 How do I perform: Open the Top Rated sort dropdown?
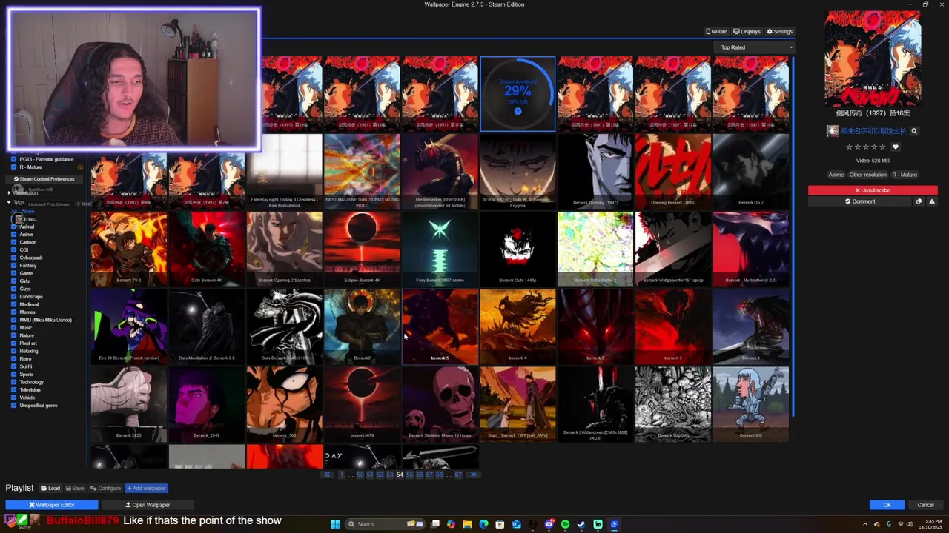(x=755, y=47)
